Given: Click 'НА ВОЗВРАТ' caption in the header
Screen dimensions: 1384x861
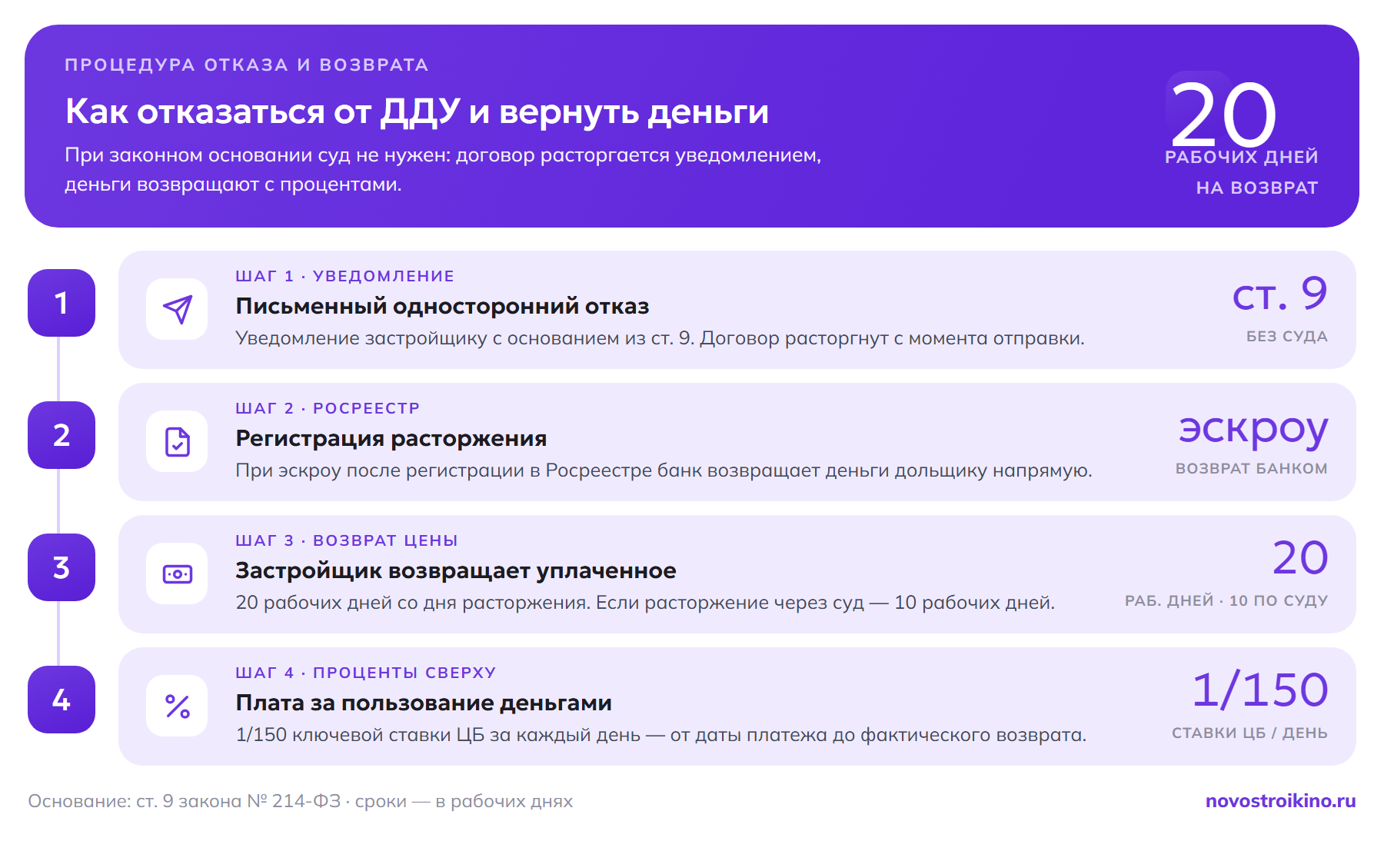Looking at the screenshot, I should (1257, 188).
